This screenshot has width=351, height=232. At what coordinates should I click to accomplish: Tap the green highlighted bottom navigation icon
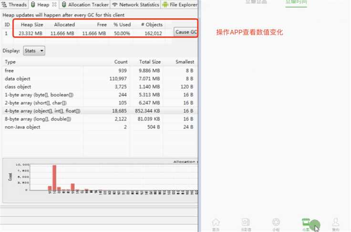point(306,222)
